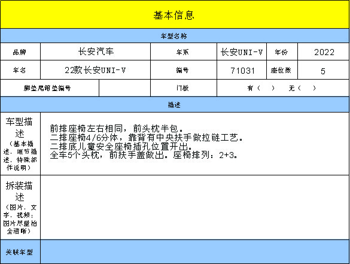
Task: Click the 关联车型 label cell
Action: (20, 251)
